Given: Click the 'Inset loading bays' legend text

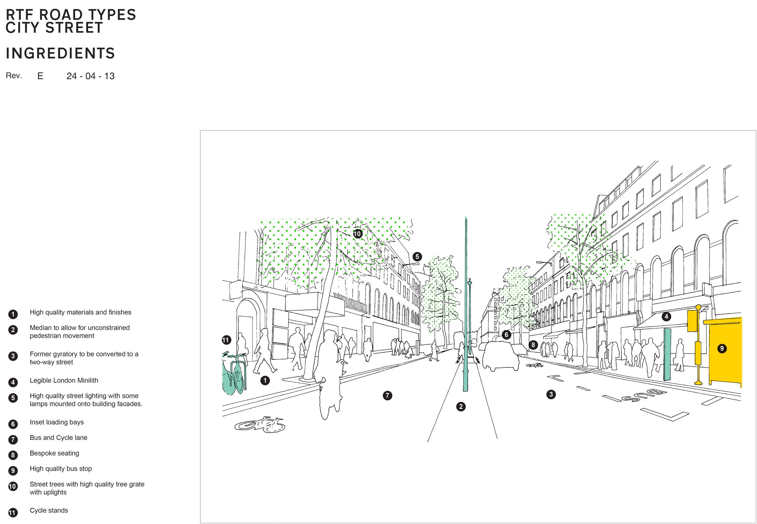Looking at the screenshot, I should 56,422.
